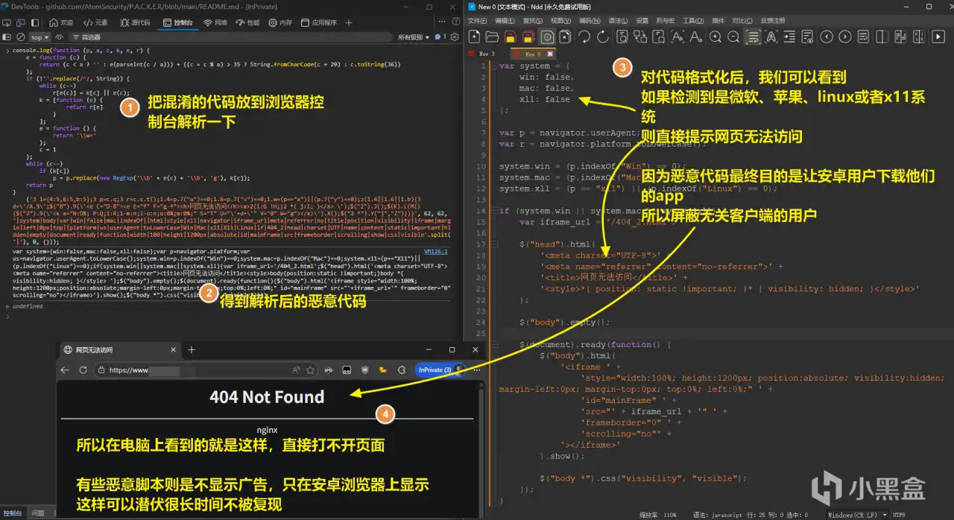The width and height of the screenshot is (954, 520).
Task: Toggle device emulation in DevTools
Action: (22, 22)
